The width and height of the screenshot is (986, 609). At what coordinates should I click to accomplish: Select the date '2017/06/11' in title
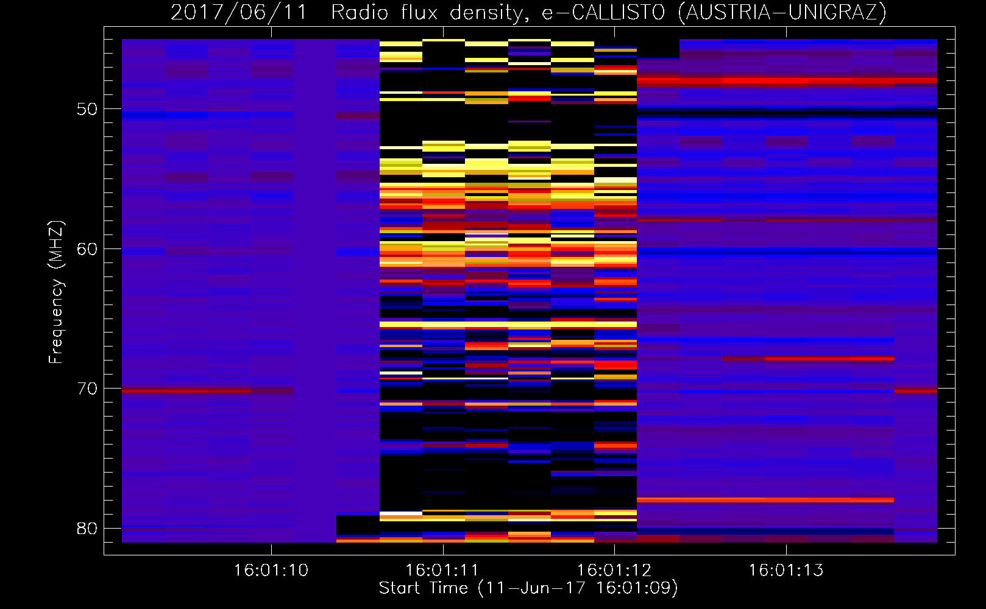click(239, 13)
